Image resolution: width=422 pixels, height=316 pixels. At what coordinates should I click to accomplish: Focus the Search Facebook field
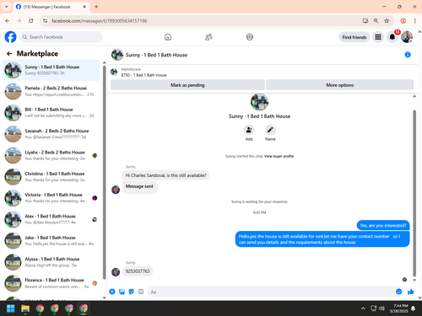[x=61, y=37]
